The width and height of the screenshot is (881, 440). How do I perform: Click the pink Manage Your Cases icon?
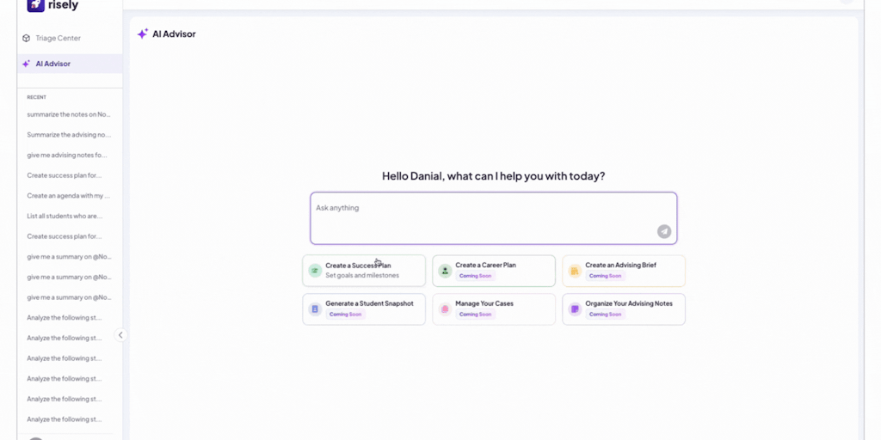tap(445, 309)
